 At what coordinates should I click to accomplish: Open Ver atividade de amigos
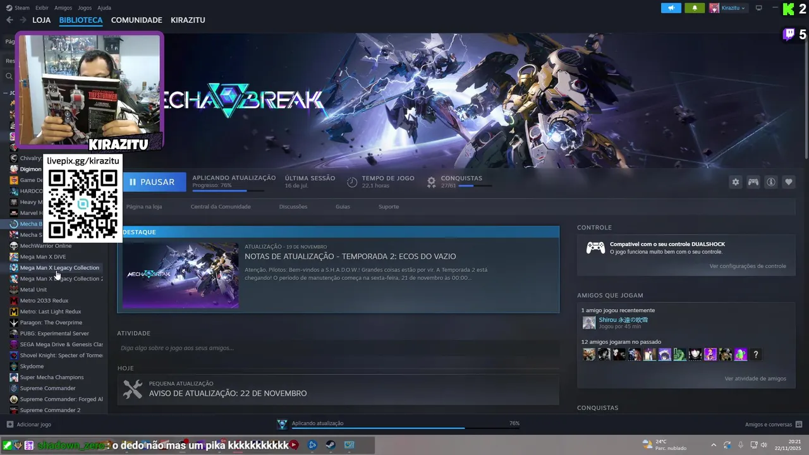point(755,379)
